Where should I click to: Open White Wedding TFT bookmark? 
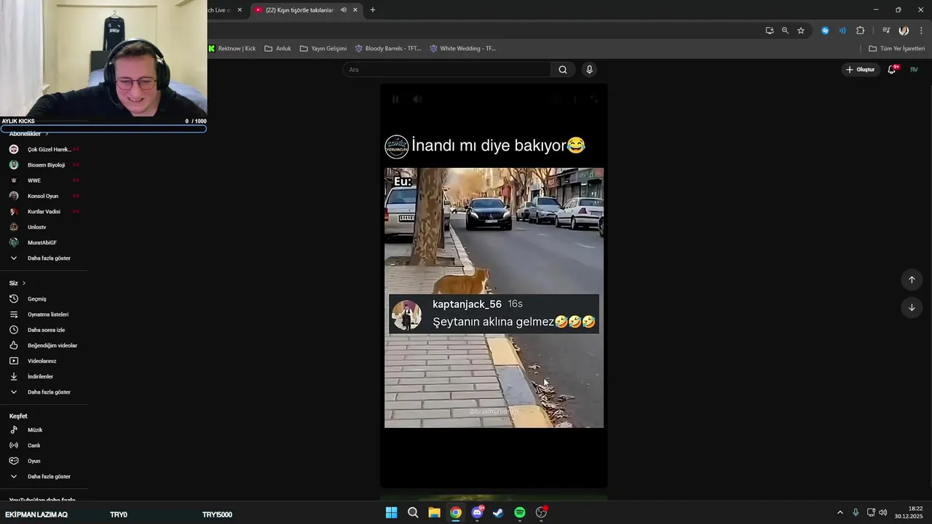(463, 49)
